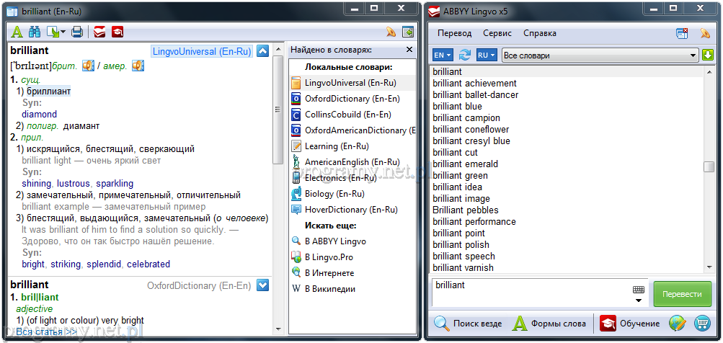The height and width of the screenshot is (343, 723).
Task: Open the Перевод menu
Action: point(454,33)
